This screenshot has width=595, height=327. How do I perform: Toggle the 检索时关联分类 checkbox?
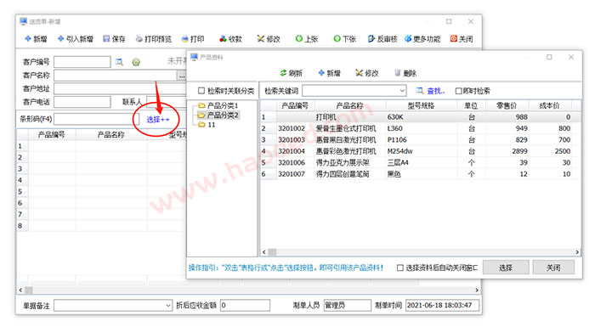(201, 91)
